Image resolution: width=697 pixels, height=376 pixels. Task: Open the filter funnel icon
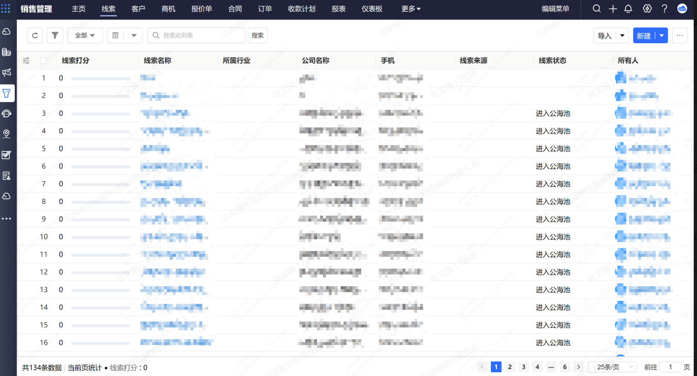55,36
